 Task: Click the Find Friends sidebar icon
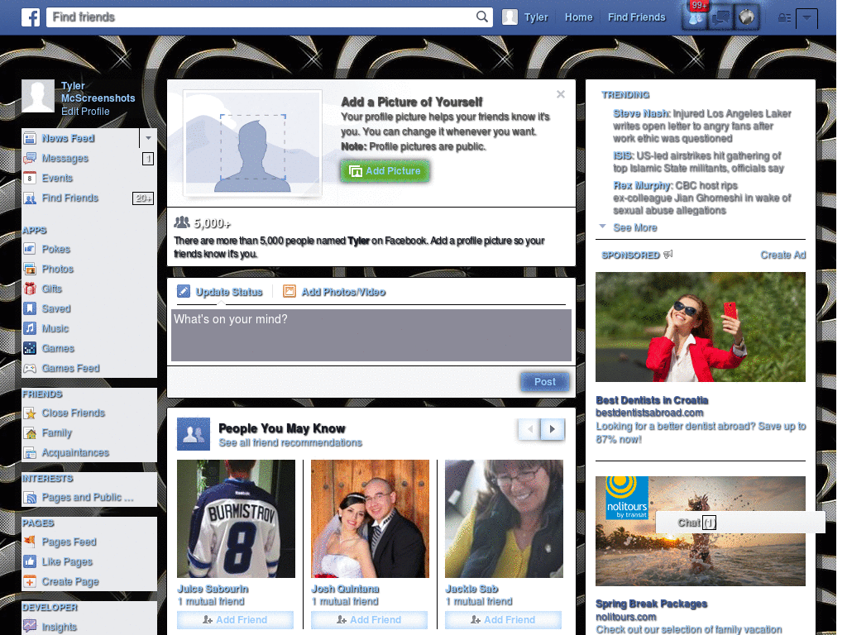[30, 198]
